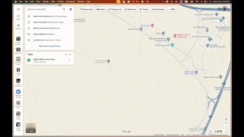Image resolution: width=244 pixels, height=137 pixels.
Task: Select La Petite Ani recent search
Action: coord(49,40)
